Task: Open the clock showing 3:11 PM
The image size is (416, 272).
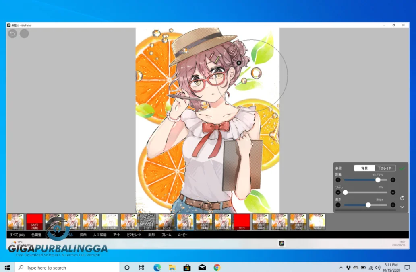Action: (391, 267)
